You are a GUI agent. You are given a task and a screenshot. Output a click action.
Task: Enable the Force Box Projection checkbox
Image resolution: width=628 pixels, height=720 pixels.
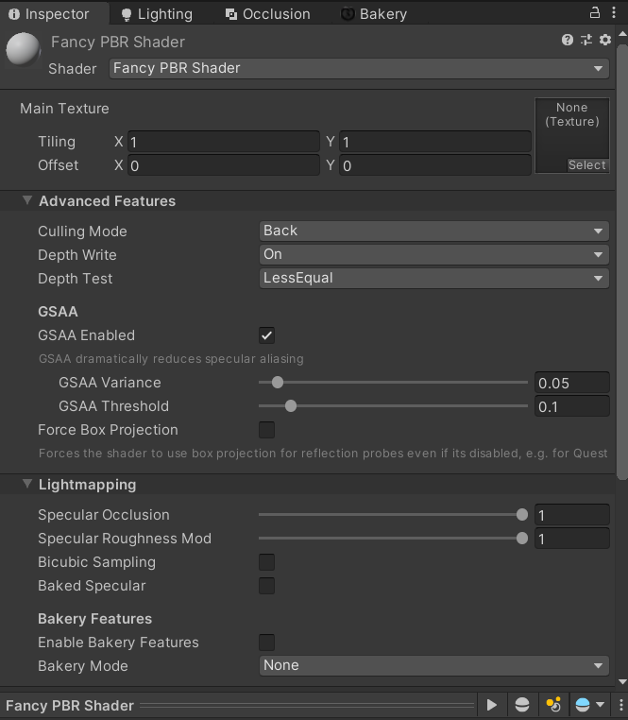point(267,430)
